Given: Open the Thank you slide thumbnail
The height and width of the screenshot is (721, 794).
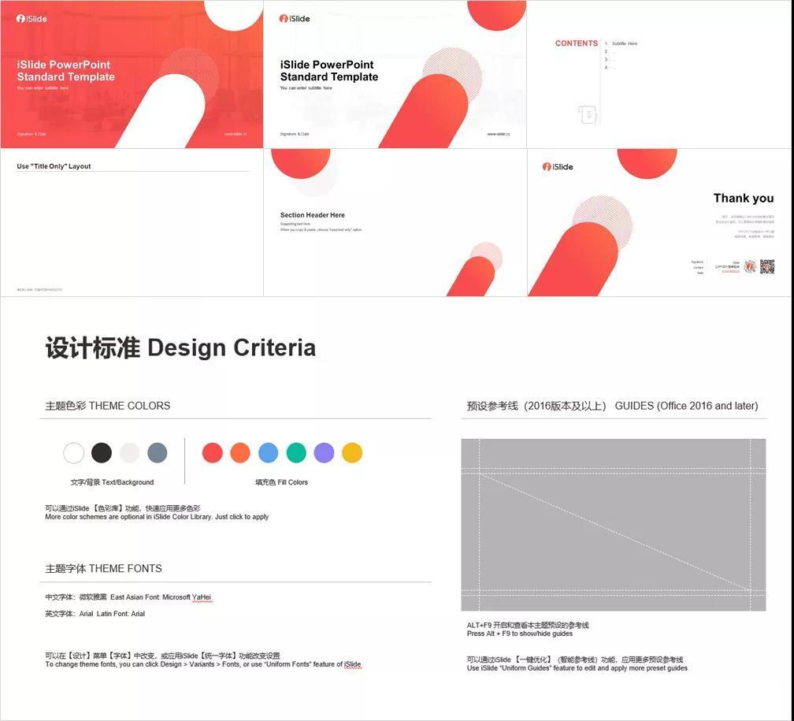Looking at the screenshot, I should pos(659,222).
